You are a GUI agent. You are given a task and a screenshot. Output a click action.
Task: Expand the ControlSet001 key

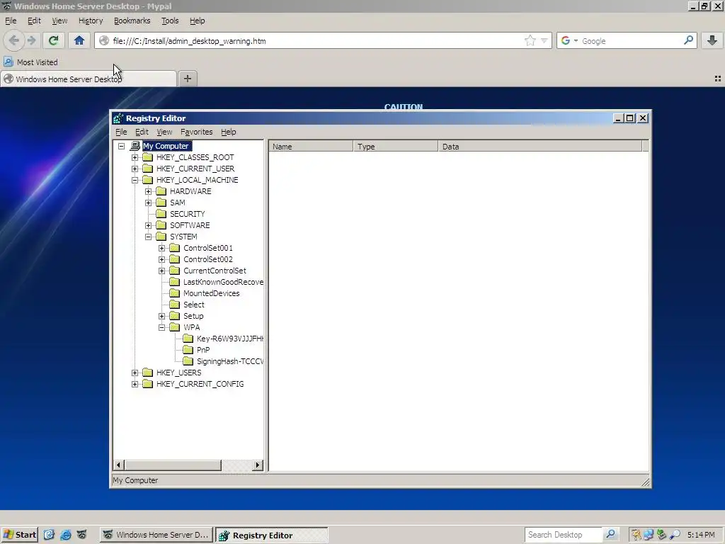pyautogui.click(x=161, y=248)
